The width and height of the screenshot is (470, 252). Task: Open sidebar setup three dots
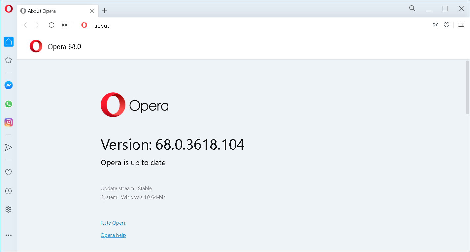(9, 235)
